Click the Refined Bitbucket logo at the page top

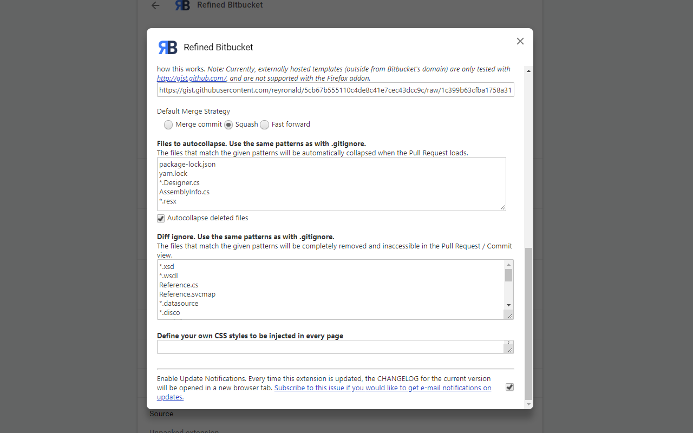coord(182,5)
